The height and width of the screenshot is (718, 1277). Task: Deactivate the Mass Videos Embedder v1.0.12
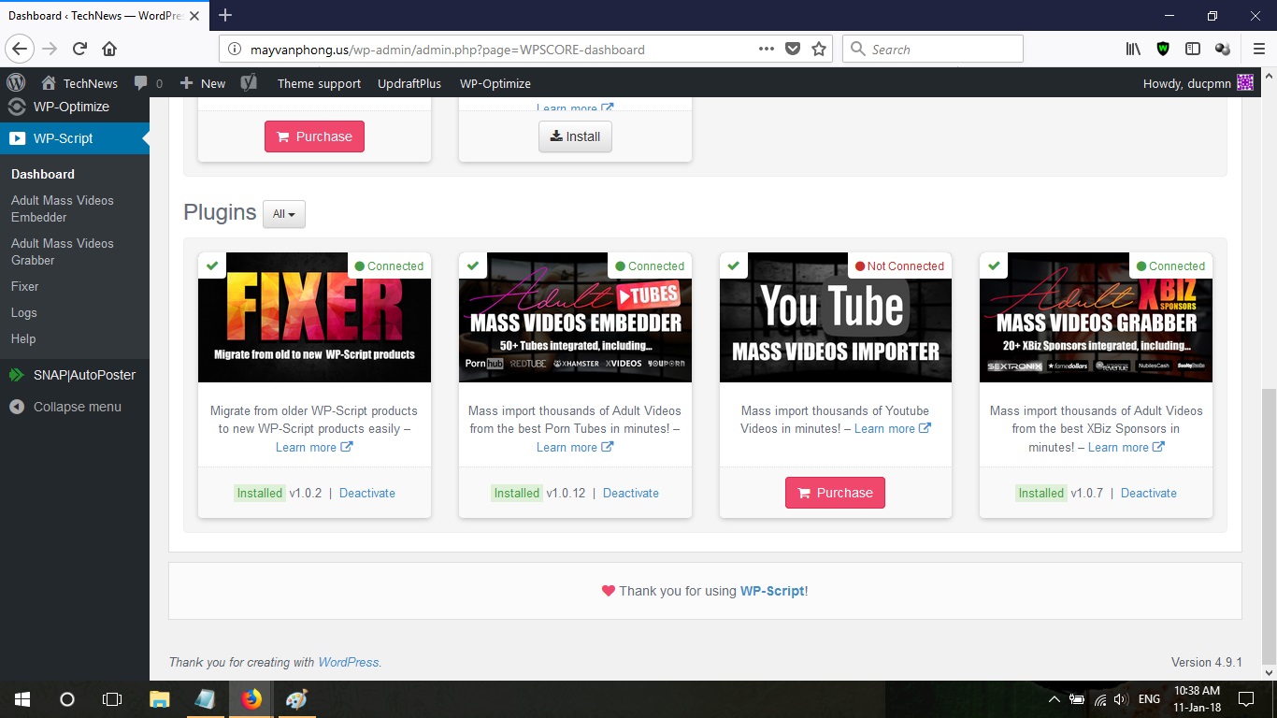click(631, 493)
